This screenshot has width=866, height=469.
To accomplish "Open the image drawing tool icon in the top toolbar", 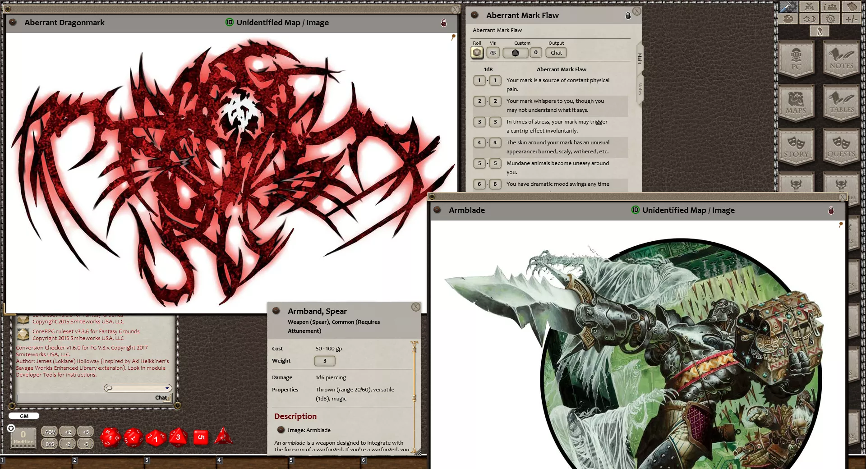I will point(788,6).
